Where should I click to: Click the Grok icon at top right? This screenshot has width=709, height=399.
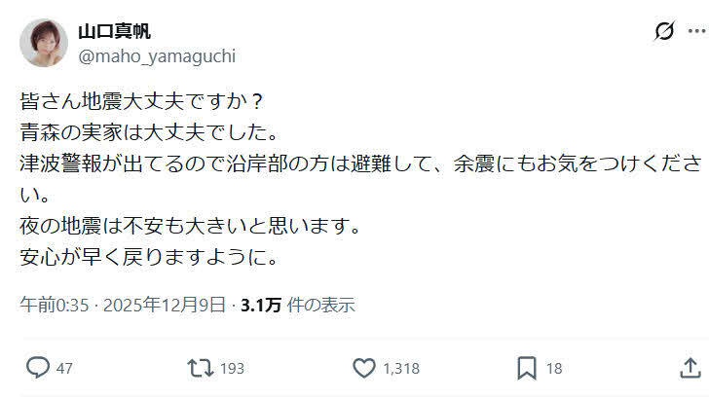click(x=663, y=31)
